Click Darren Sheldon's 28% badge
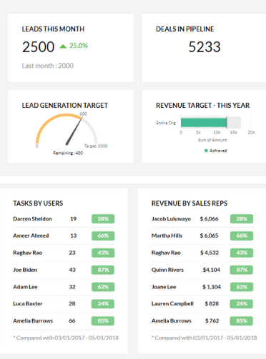266x359 pixels. coord(103,218)
